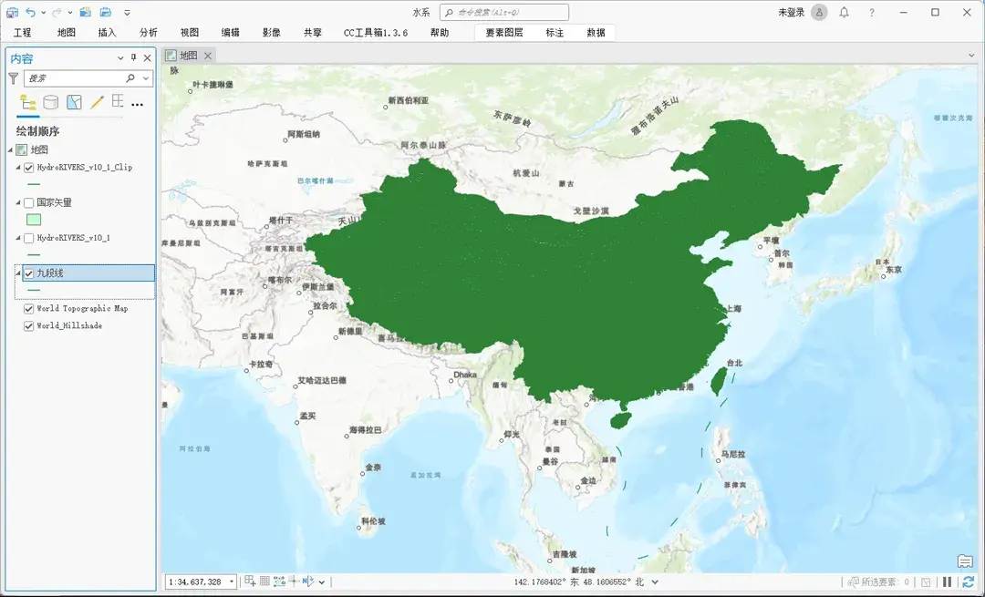Hide the World Topographic Map basemap

(28, 307)
